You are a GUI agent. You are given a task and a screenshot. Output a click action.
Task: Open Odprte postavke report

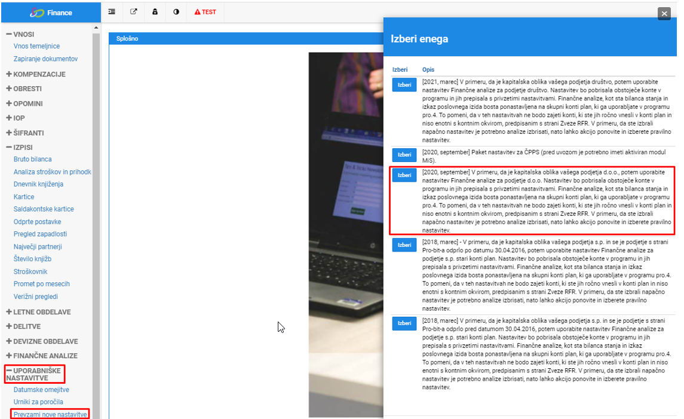(x=37, y=221)
